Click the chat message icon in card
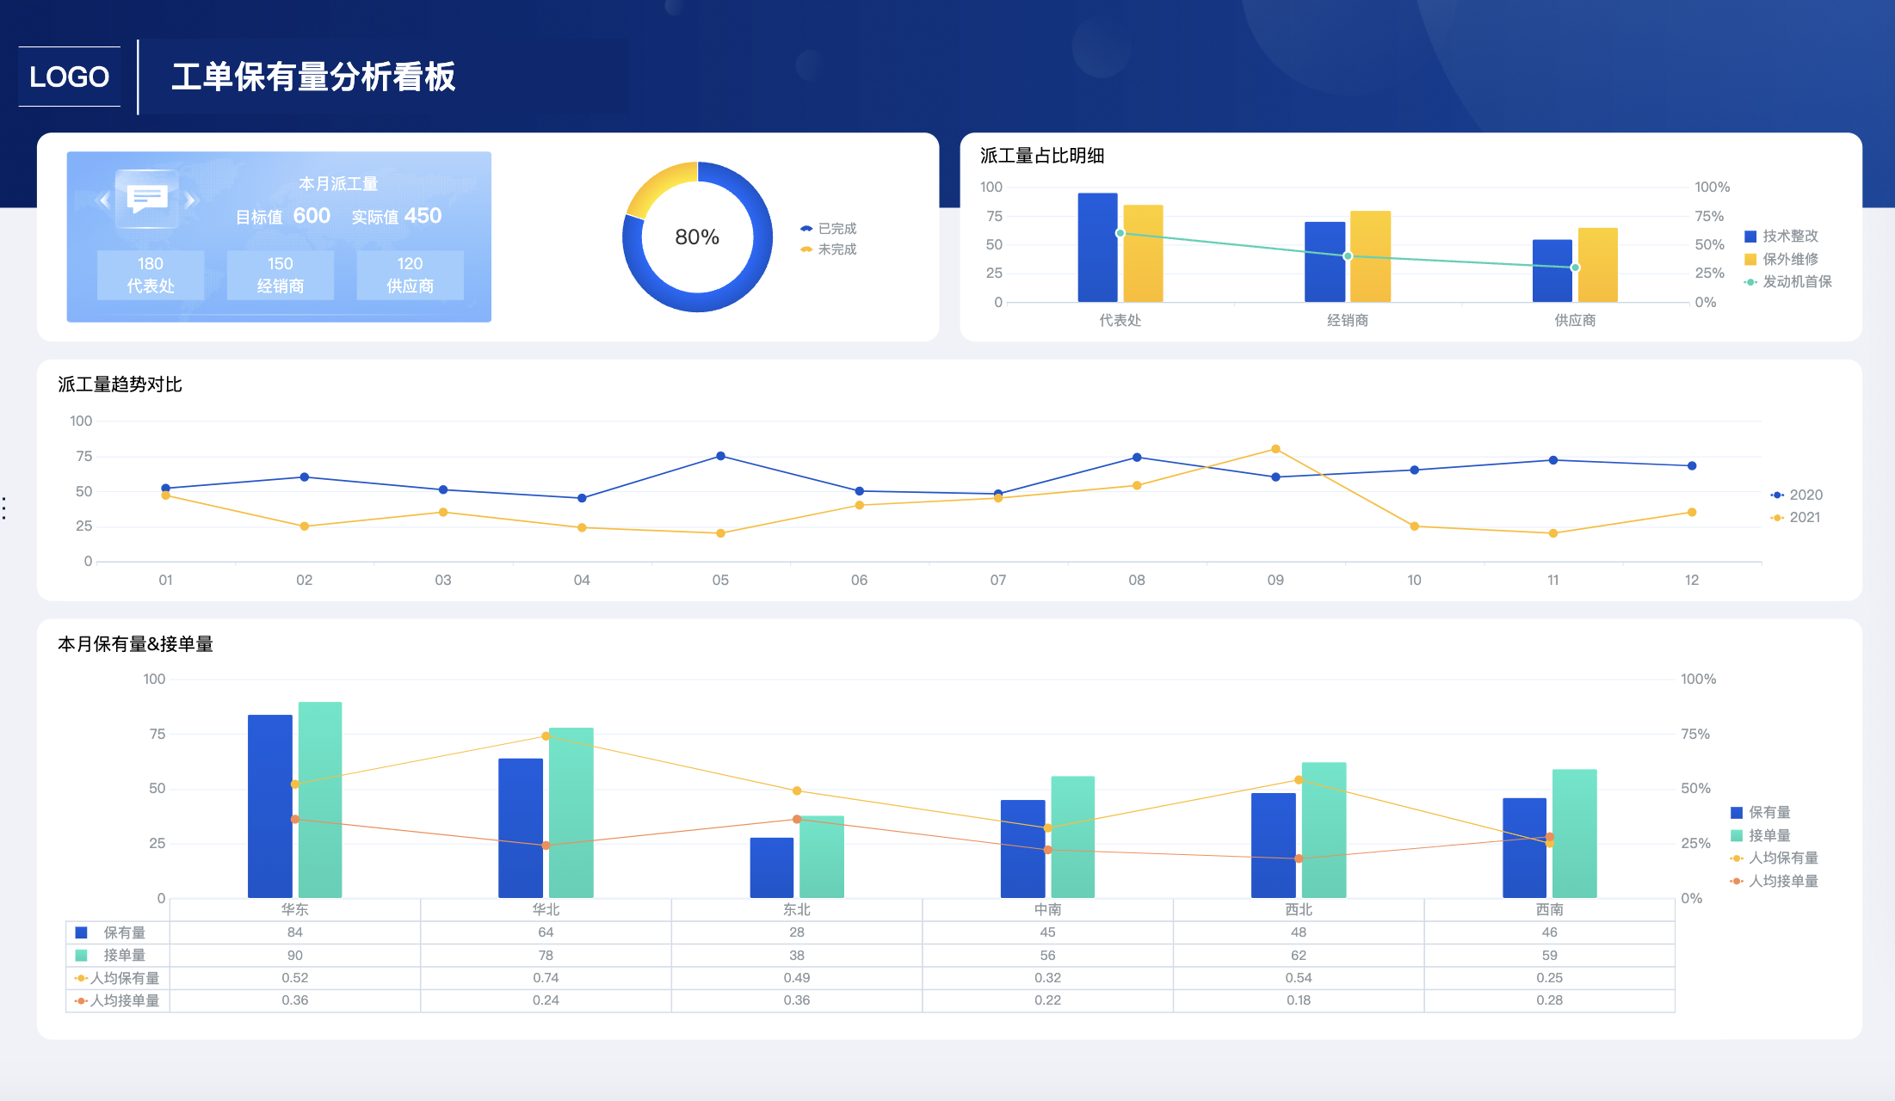This screenshot has width=1895, height=1101. [x=147, y=199]
